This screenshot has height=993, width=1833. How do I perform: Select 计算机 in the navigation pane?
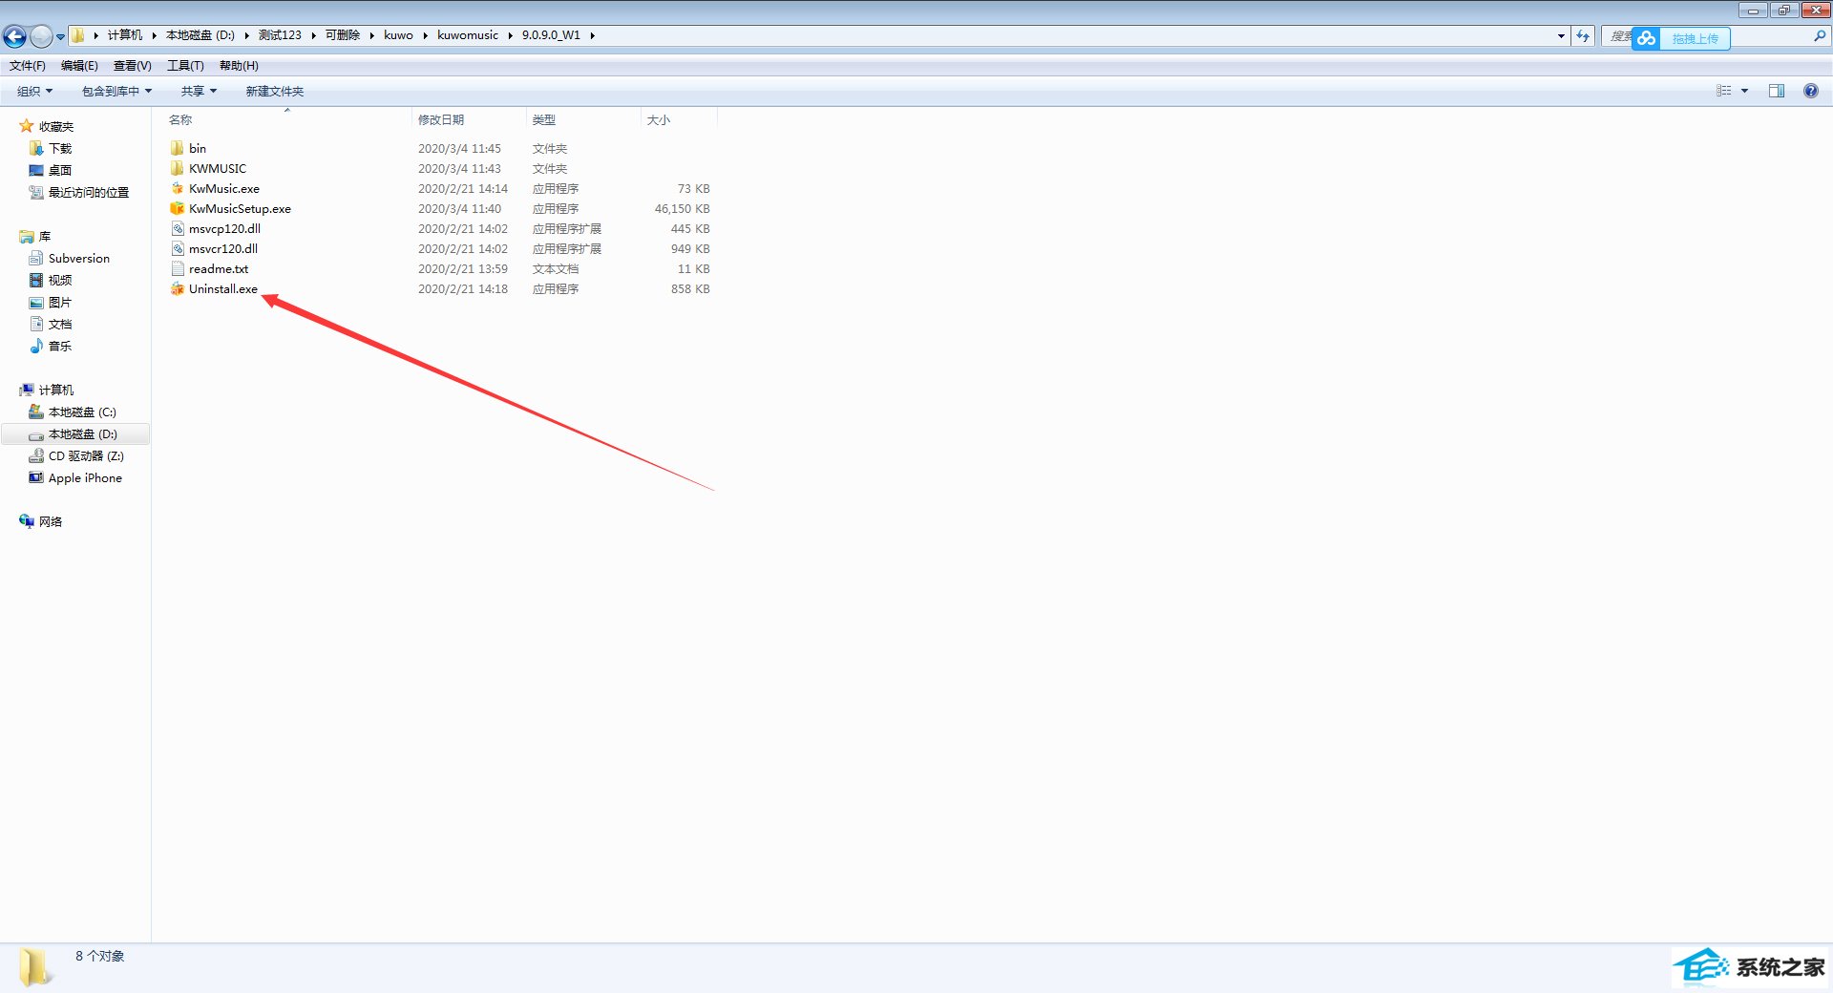click(x=55, y=390)
